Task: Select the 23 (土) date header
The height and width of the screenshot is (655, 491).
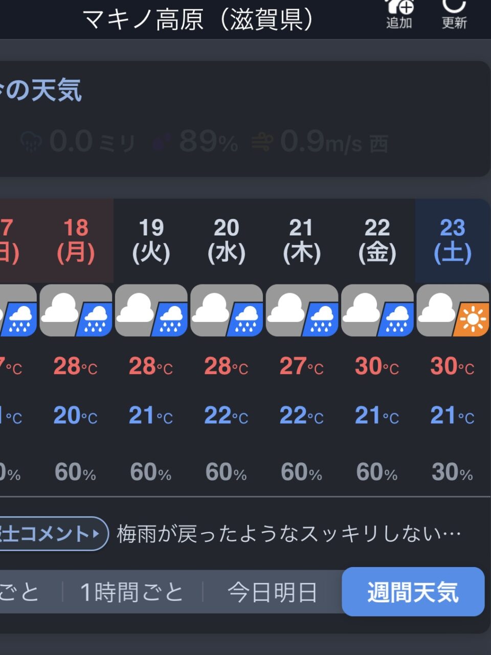Action: point(453,241)
